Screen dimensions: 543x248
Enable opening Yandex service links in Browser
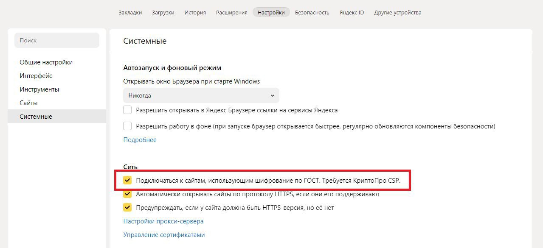coord(127,110)
